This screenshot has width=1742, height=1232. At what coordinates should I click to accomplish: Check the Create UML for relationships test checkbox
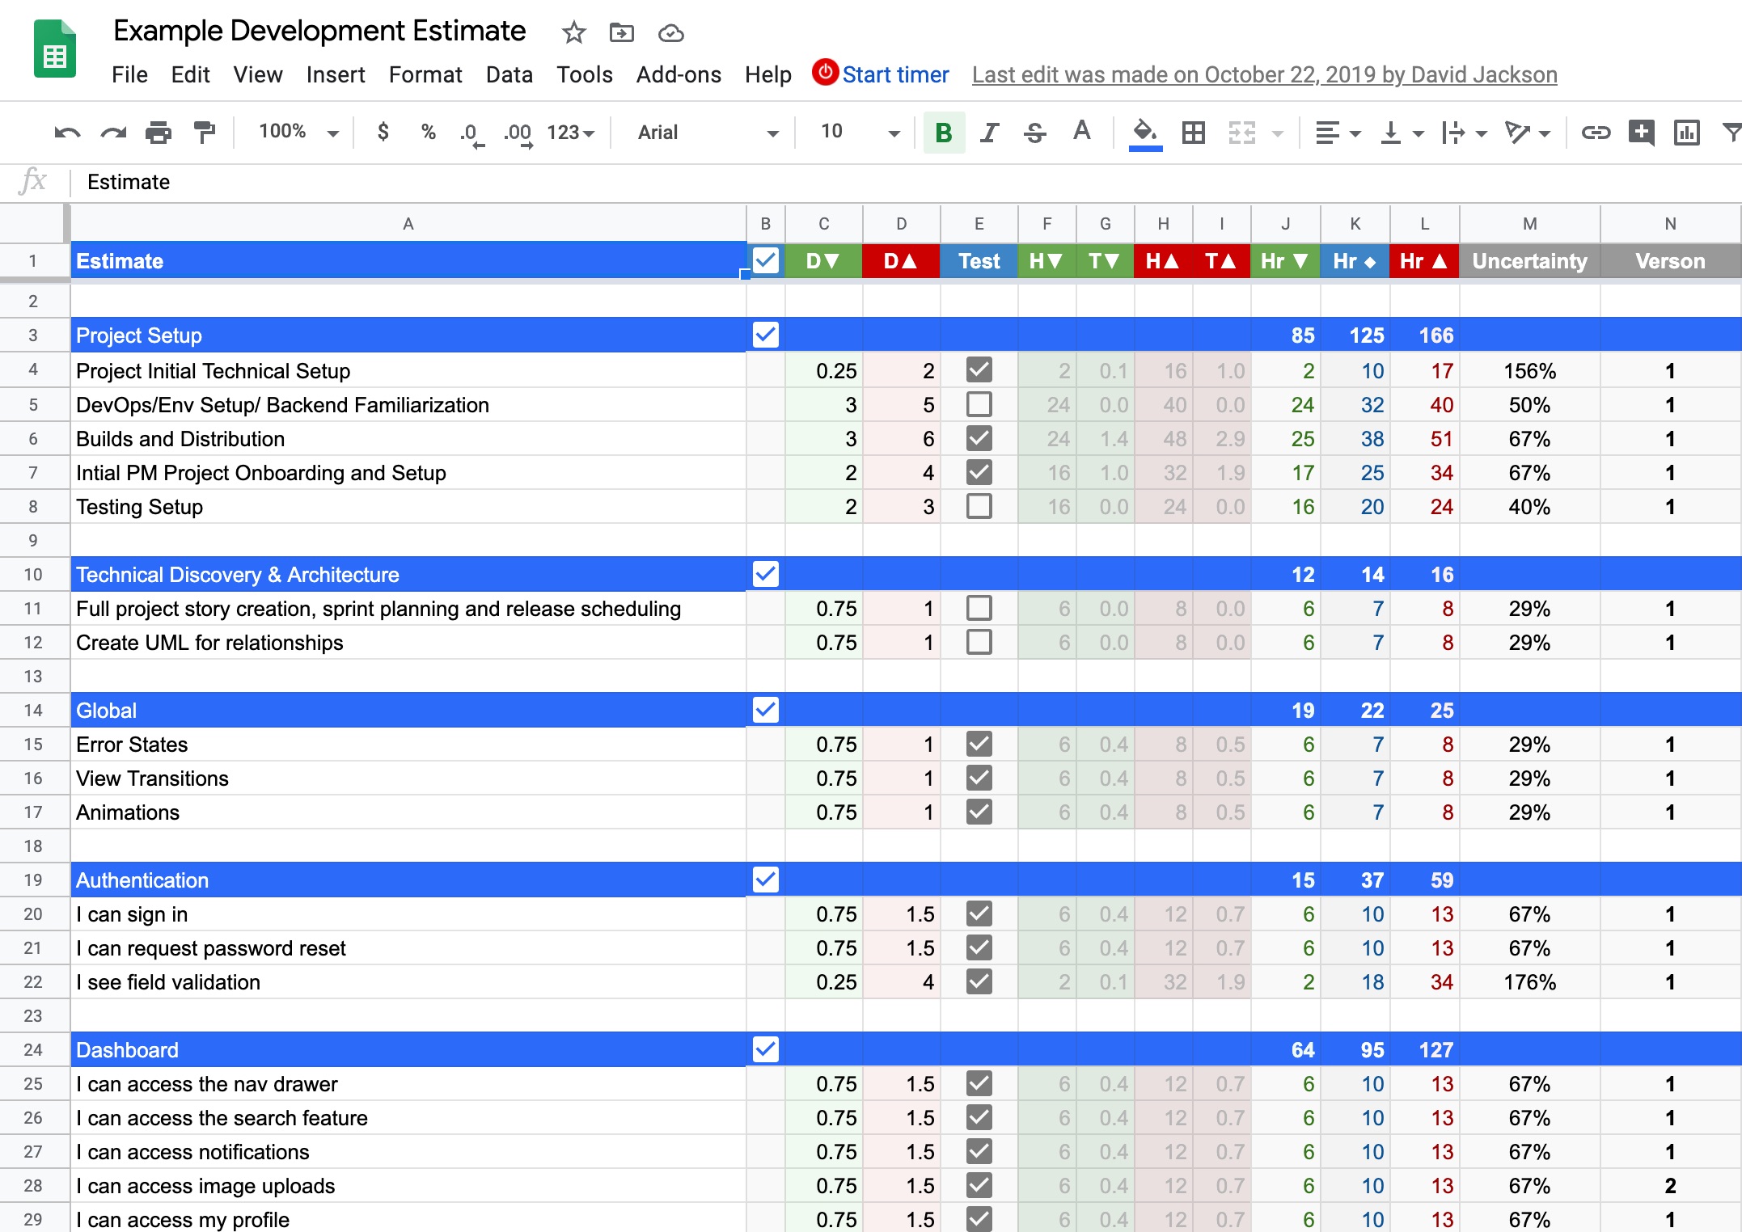tap(979, 642)
